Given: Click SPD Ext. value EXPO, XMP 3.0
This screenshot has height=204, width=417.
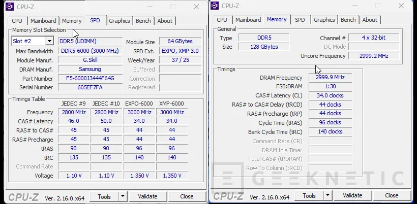Looking at the screenshot, I should pyautogui.click(x=180, y=51).
